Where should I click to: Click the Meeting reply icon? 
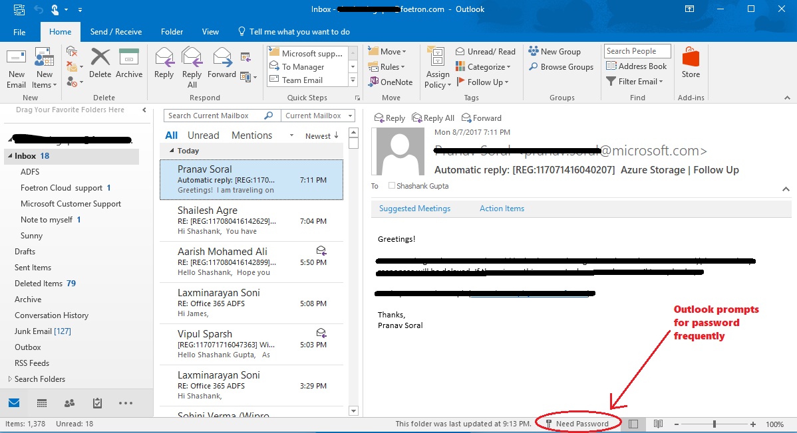[x=245, y=57]
